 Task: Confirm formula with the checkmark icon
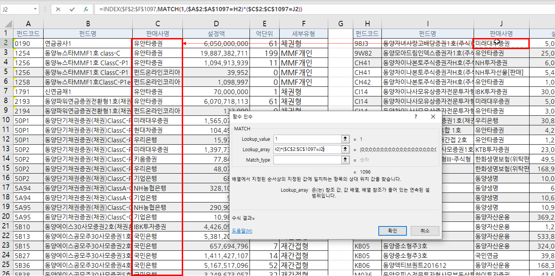pos(72,9)
